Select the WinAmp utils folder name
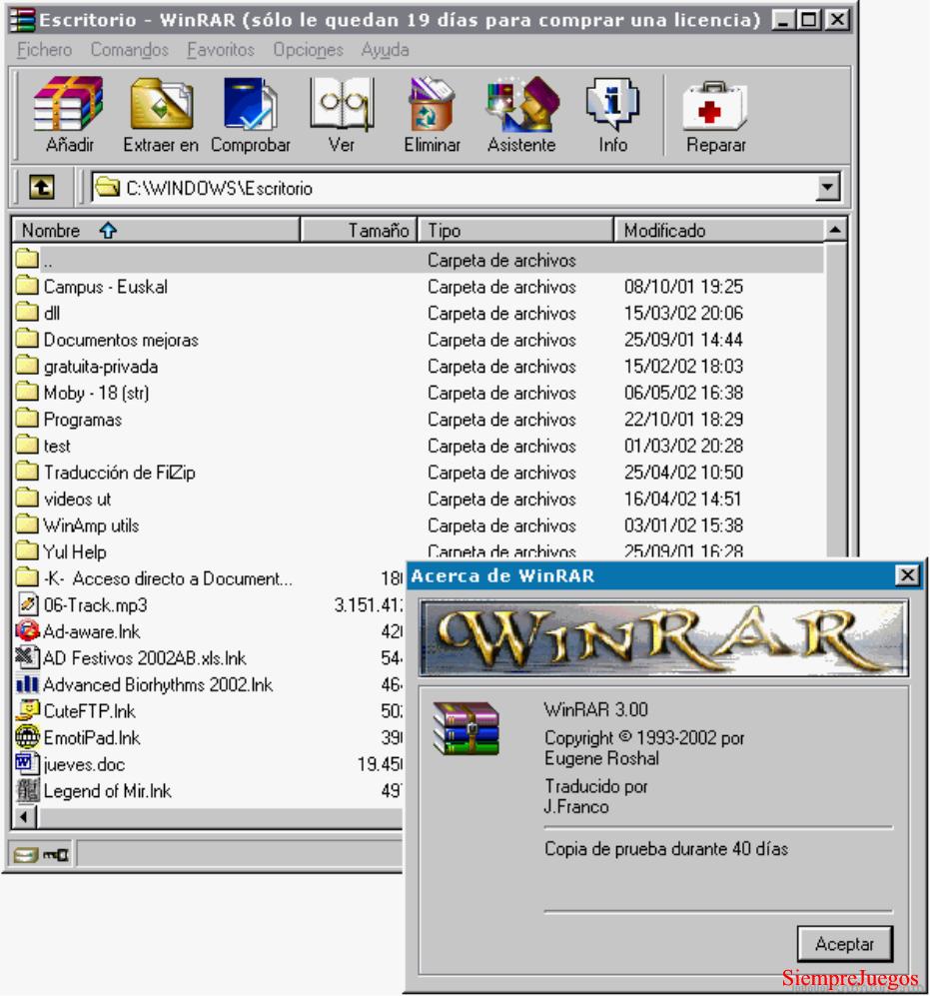930x996 pixels. 91,525
